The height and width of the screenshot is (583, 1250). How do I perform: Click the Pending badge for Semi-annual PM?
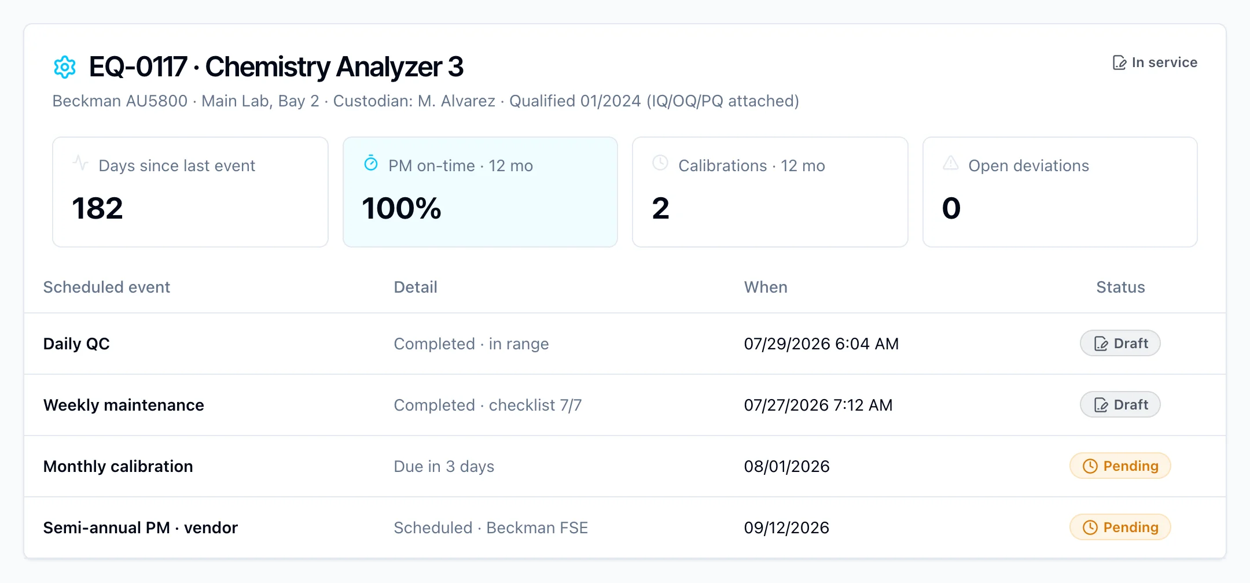pos(1120,527)
